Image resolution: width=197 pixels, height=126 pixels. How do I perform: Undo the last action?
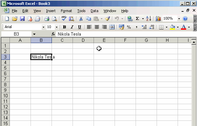[117, 19]
